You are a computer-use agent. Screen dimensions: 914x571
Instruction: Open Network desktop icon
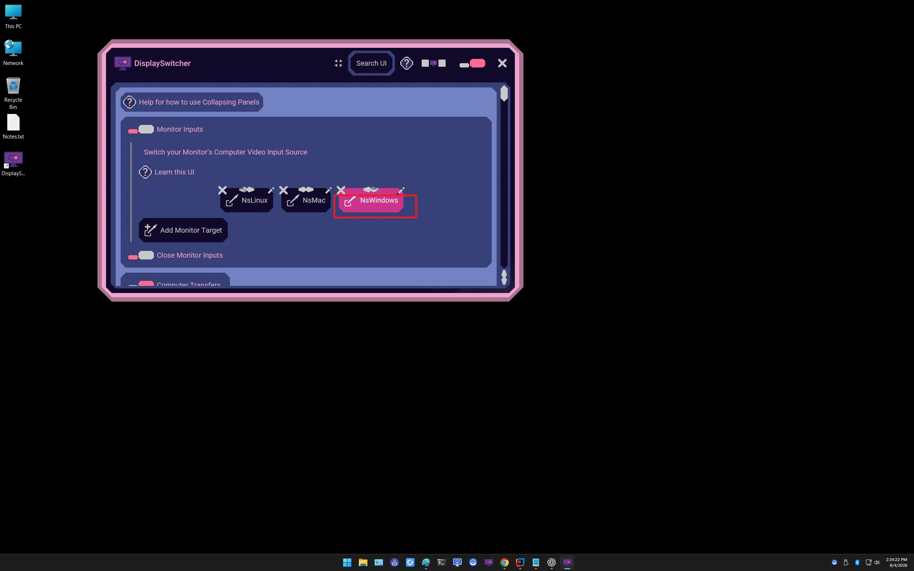[13, 53]
